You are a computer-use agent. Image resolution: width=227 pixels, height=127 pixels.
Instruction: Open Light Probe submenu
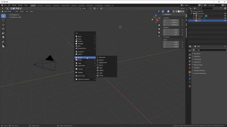tap(85, 66)
